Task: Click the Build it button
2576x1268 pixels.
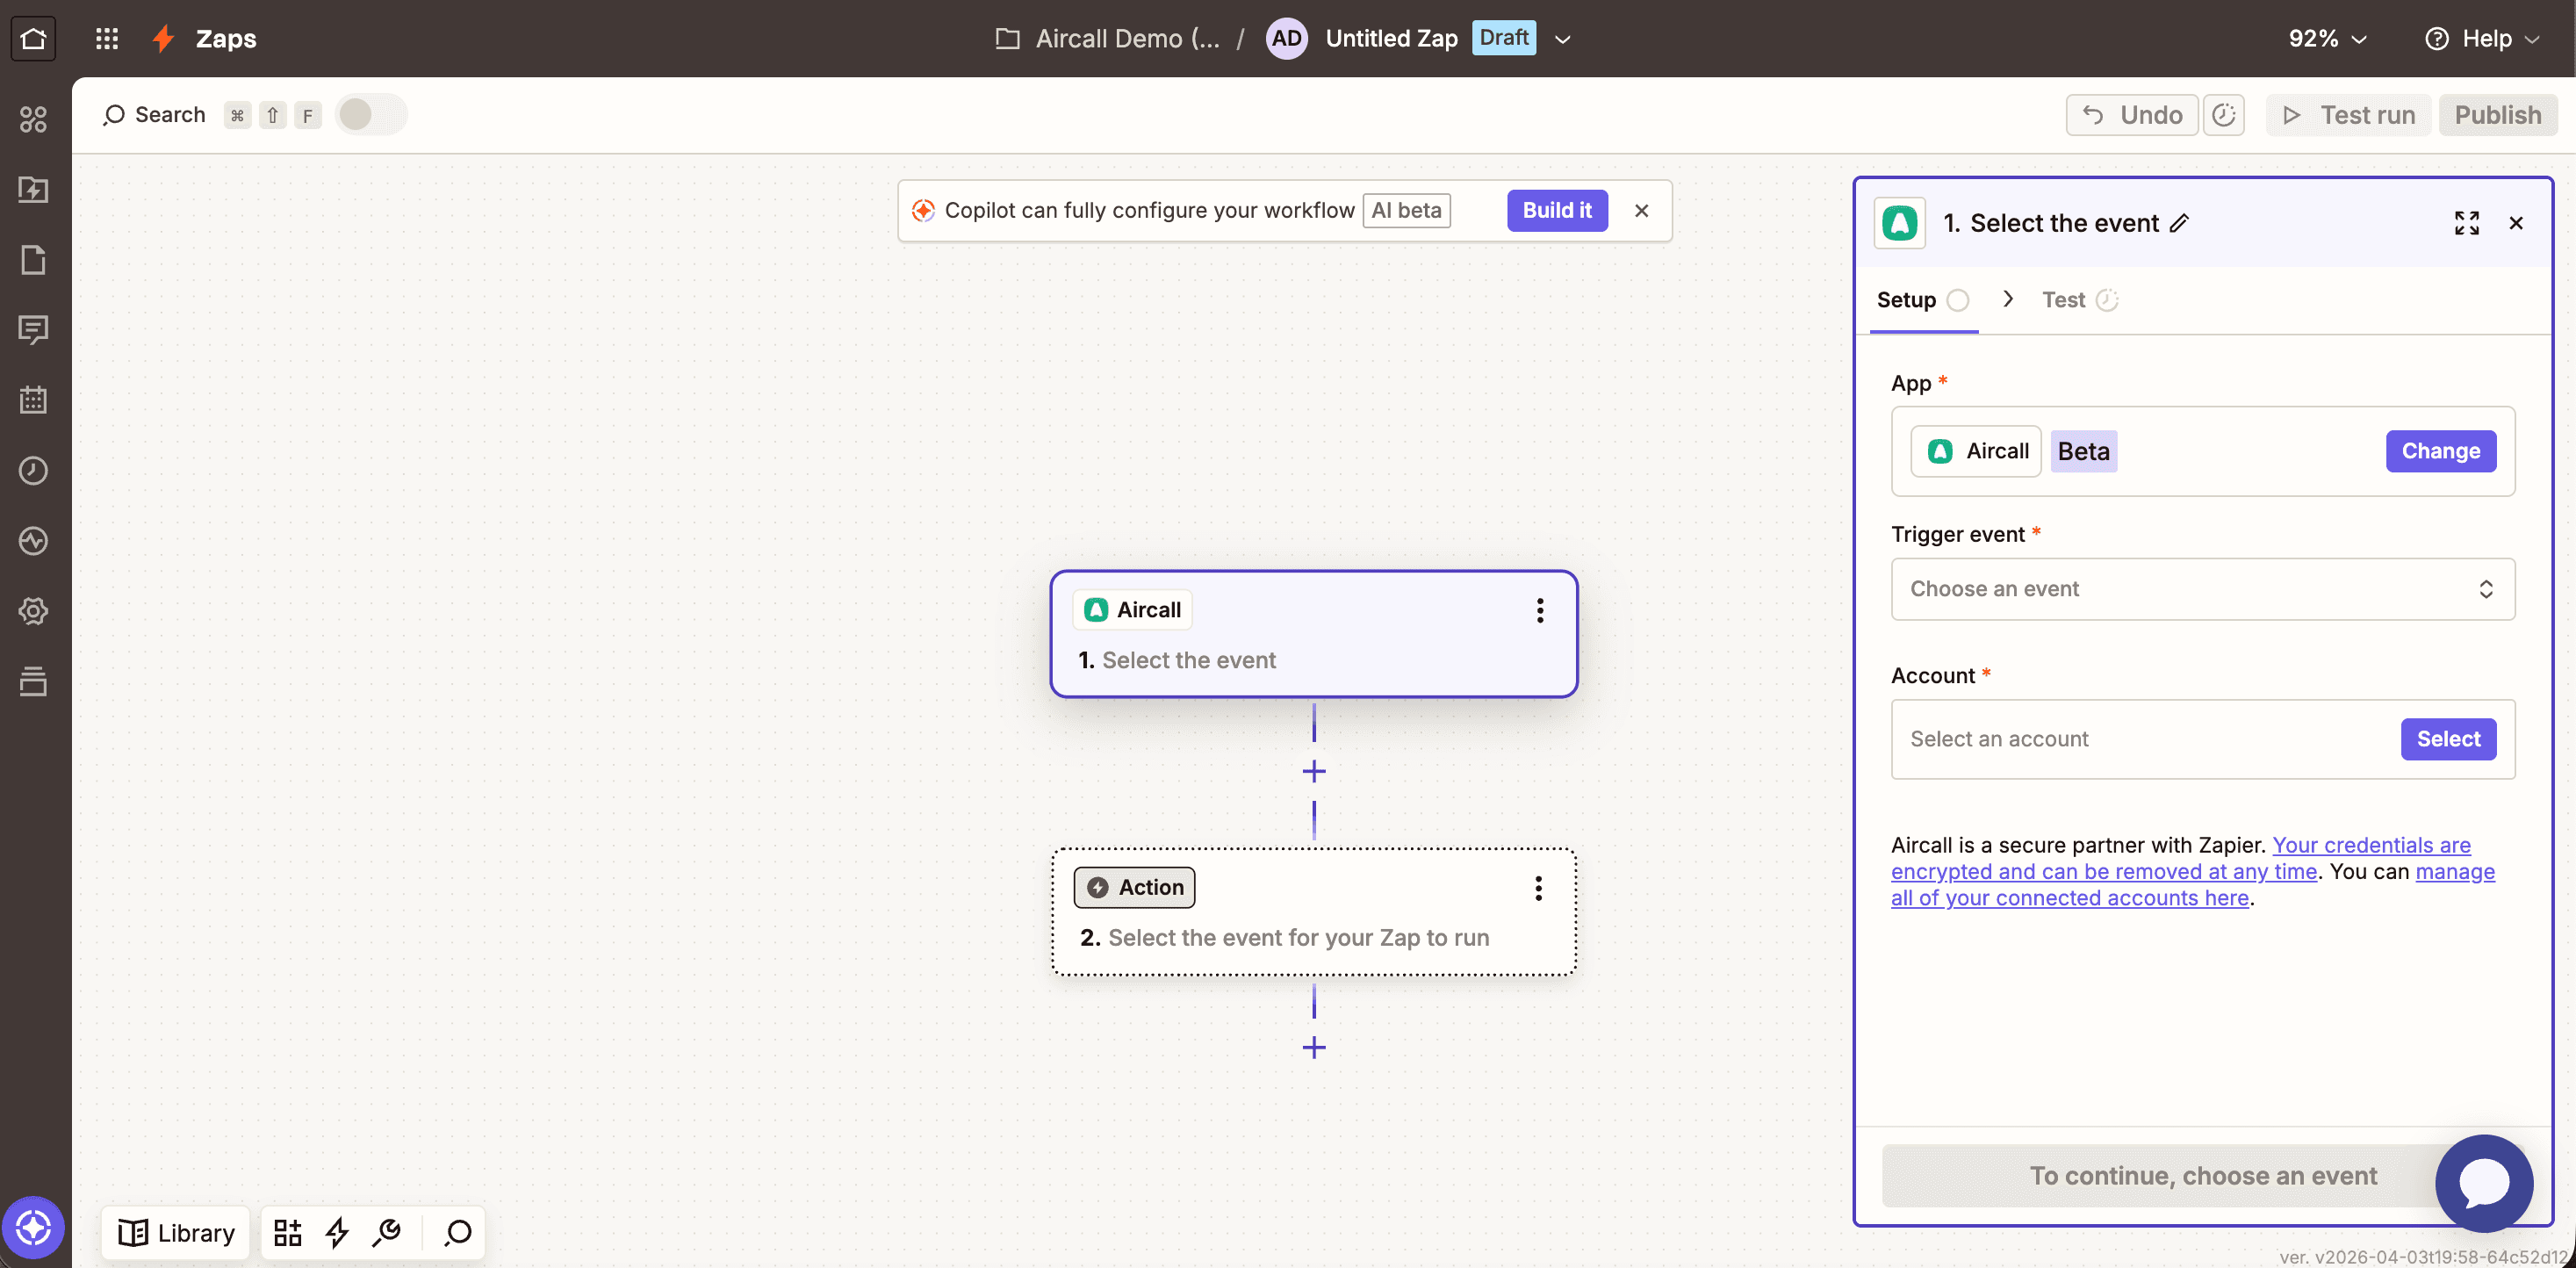Action: pyautogui.click(x=1556, y=210)
